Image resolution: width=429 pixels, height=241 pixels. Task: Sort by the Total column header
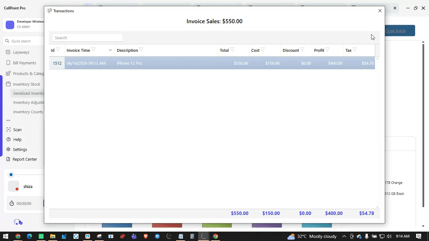click(224, 50)
